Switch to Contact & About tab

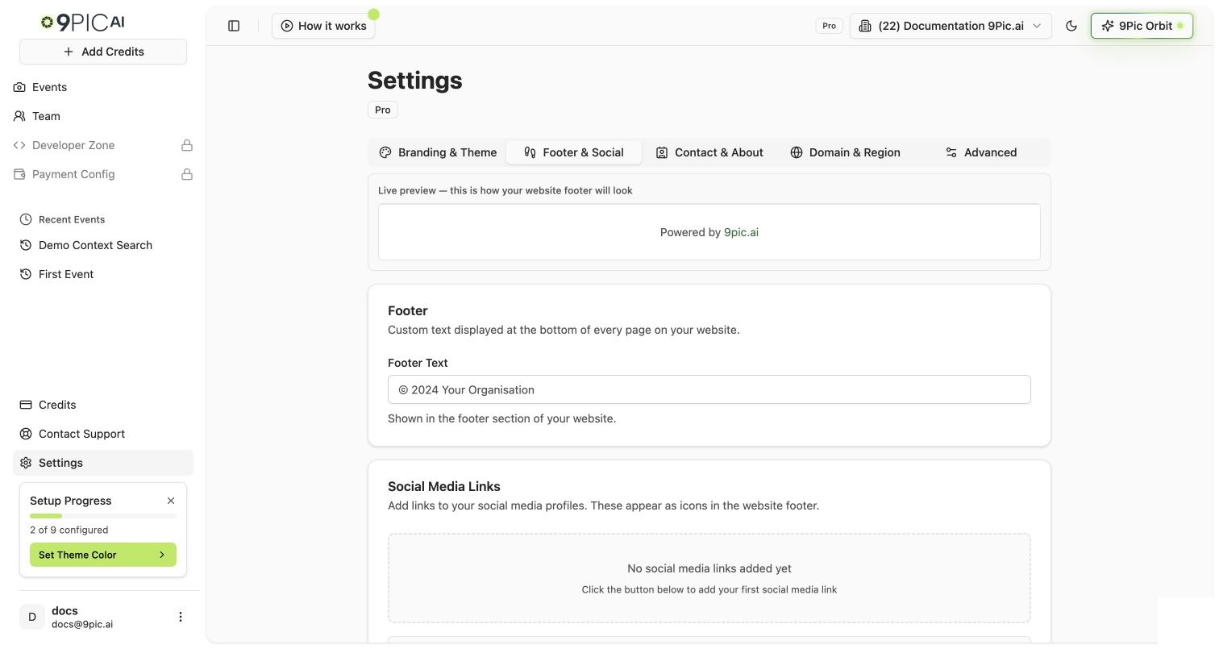pyautogui.click(x=709, y=152)
